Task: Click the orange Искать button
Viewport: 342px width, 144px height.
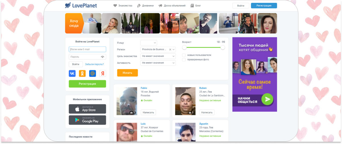Action: [x=127, y=73]
